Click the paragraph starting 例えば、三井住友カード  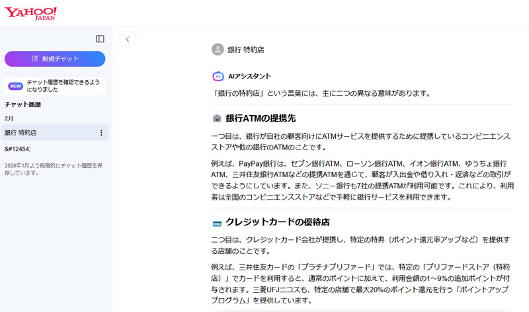tap(360, 284)
